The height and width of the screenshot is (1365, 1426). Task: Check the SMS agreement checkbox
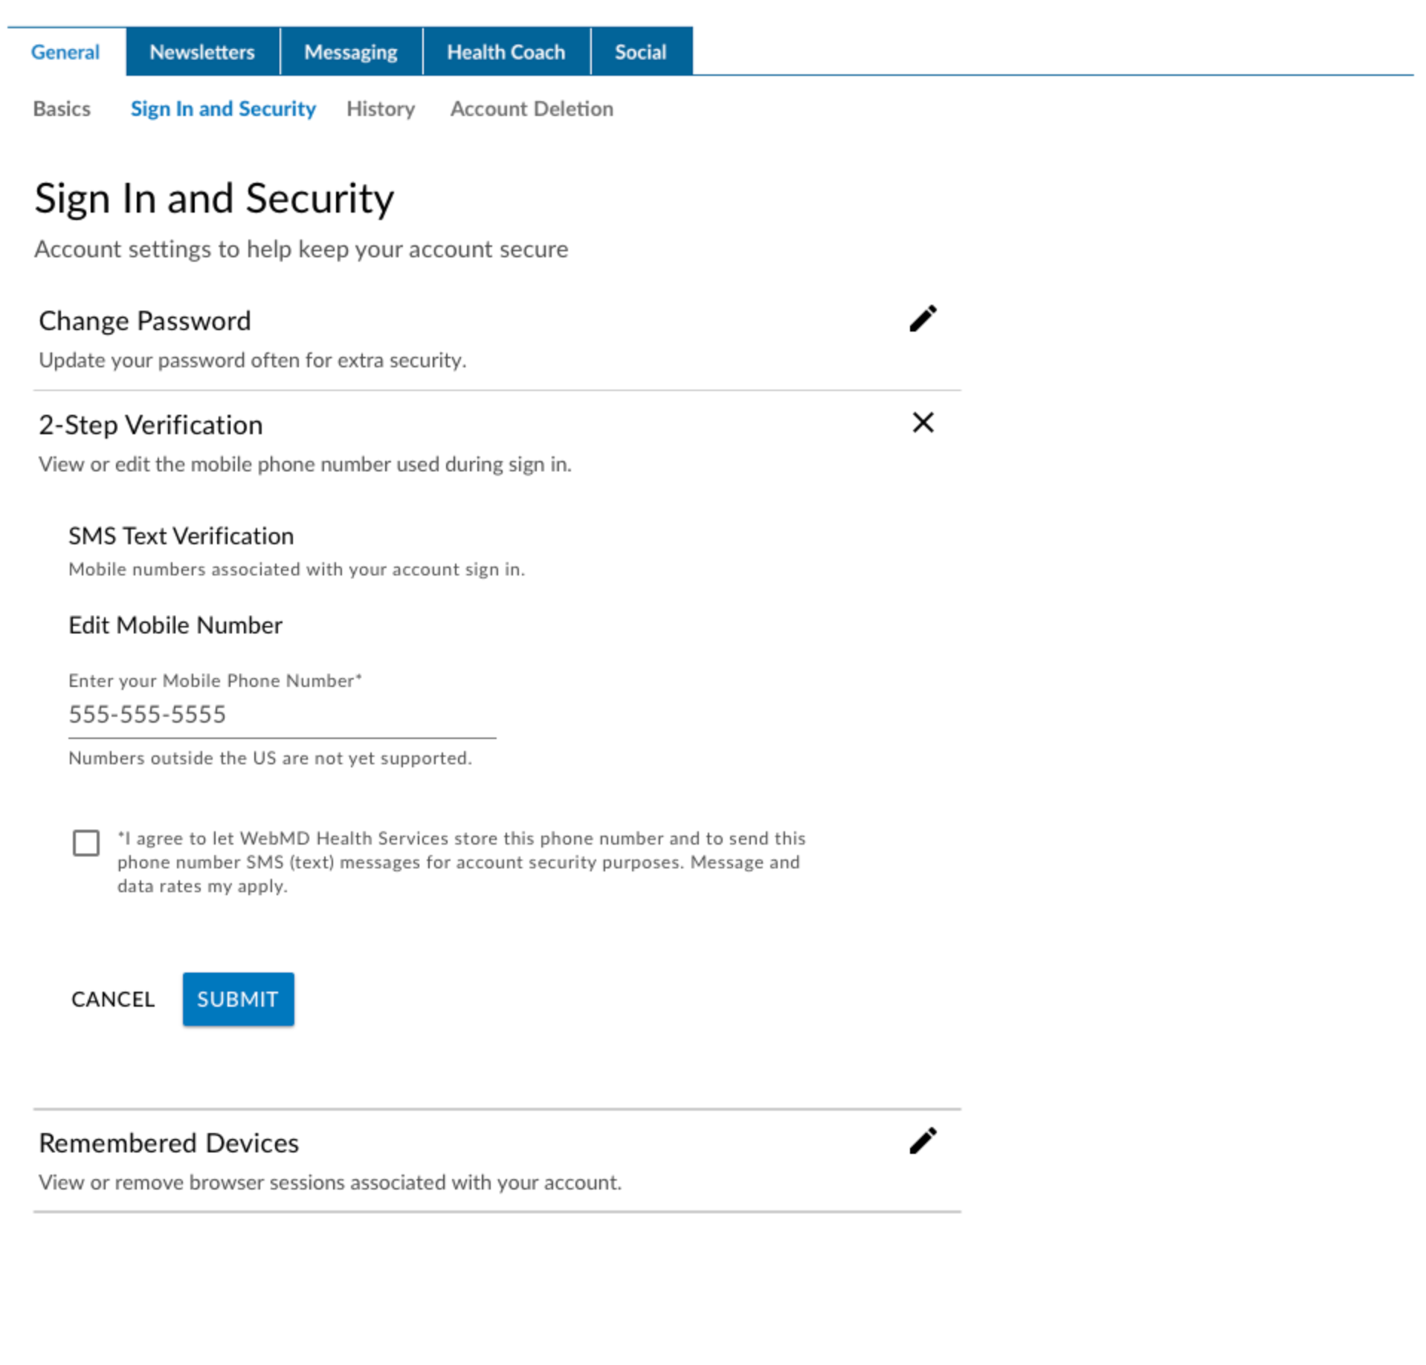(x=86, y=842)
